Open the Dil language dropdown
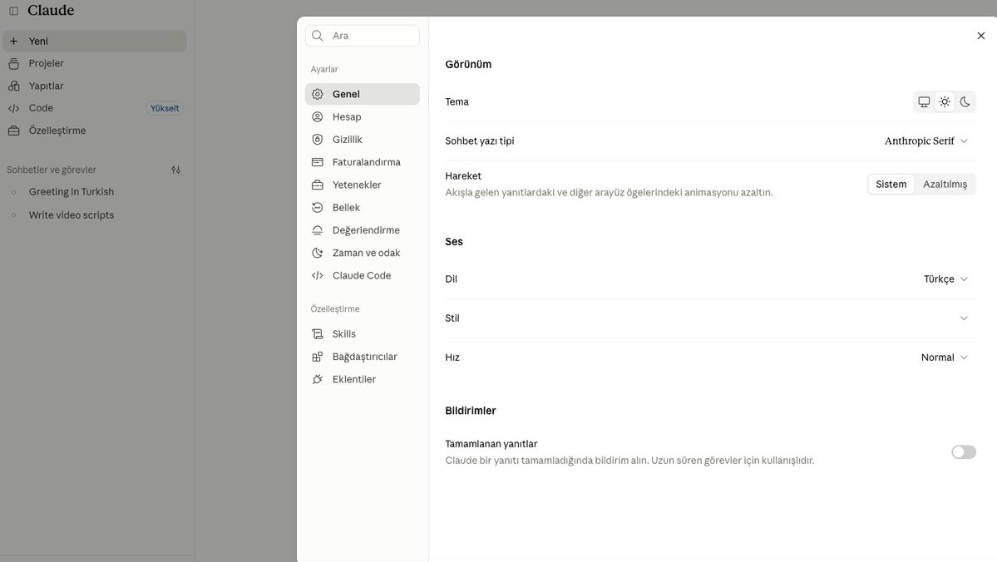The width and height of the screenshot is (997, 562). [x=945, y=279]
